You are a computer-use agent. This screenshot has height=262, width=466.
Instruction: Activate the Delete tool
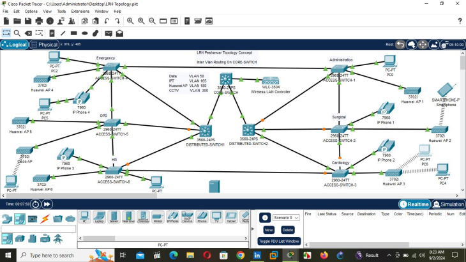pyautogui.click(x=28, y=33)
